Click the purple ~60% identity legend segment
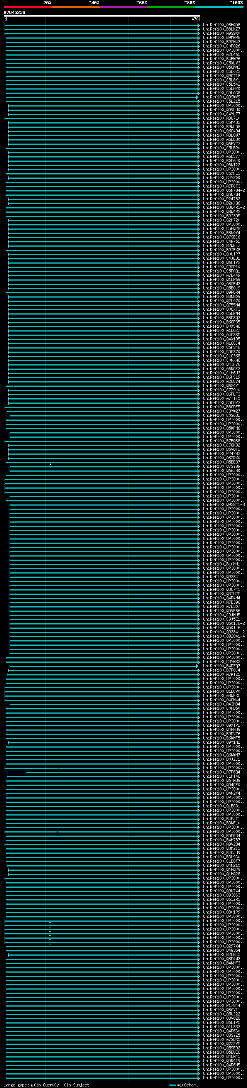Screen dimensions: 247x1088 click(x=124, y=7)
